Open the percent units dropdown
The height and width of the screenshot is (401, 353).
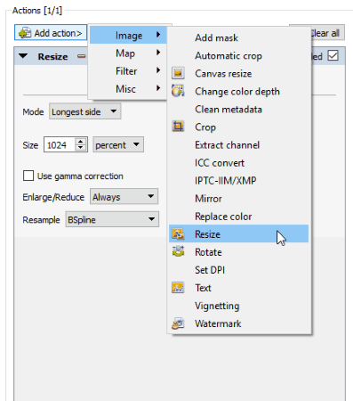[118, 144]
